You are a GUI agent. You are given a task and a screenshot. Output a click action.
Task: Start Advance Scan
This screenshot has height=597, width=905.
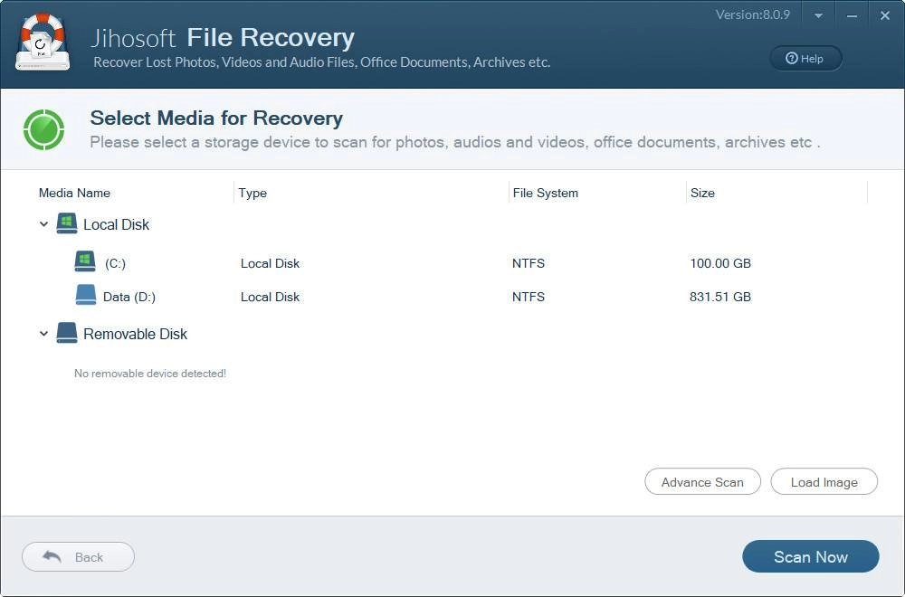point(702,481)
